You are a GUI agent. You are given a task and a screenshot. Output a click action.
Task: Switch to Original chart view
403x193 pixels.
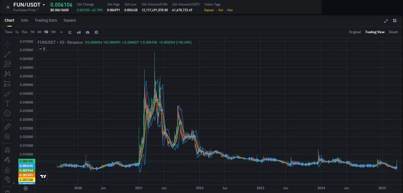coord(355,32)
